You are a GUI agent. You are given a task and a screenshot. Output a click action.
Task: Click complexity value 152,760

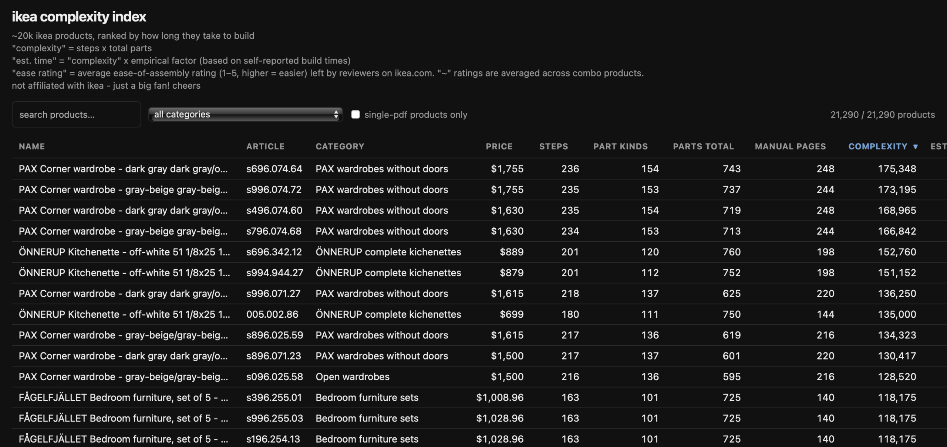897,252
